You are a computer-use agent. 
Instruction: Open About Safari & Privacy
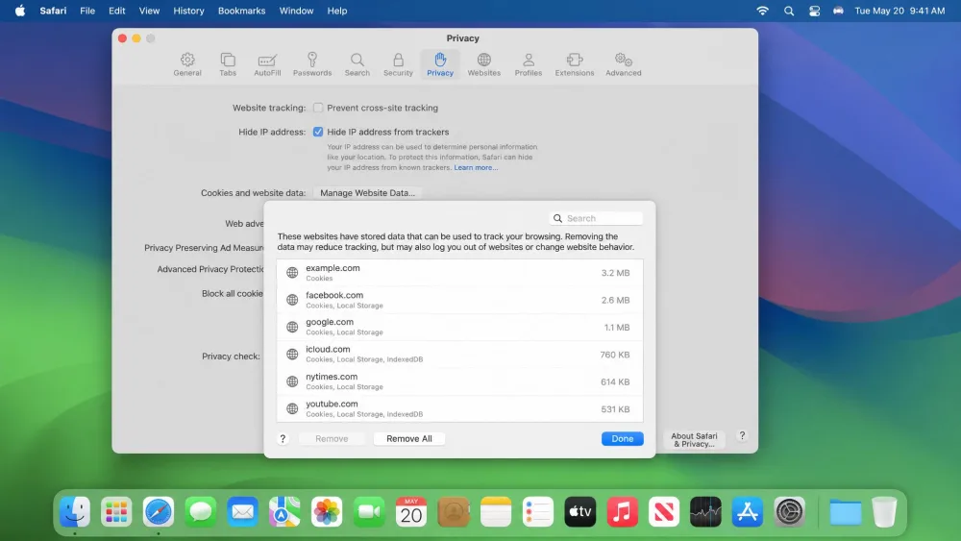[x=694, y=440]
